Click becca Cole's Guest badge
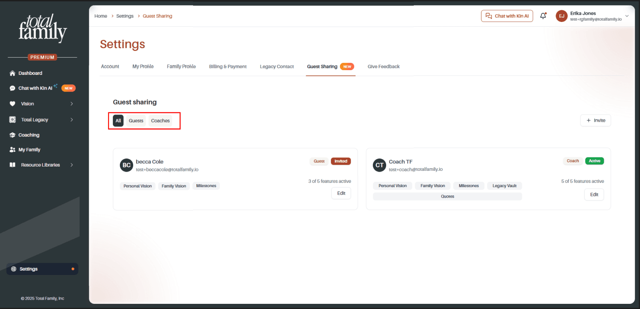The height and width of the screenshot is (309, 640). click(319, 161)
